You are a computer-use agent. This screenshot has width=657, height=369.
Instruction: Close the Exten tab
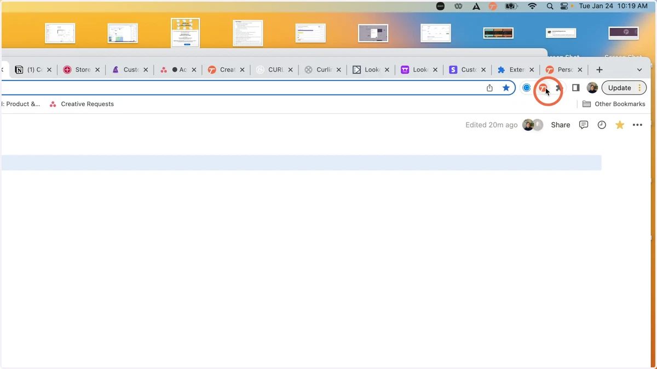pos(532,70)
